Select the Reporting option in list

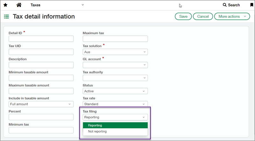tap(115, 125)
